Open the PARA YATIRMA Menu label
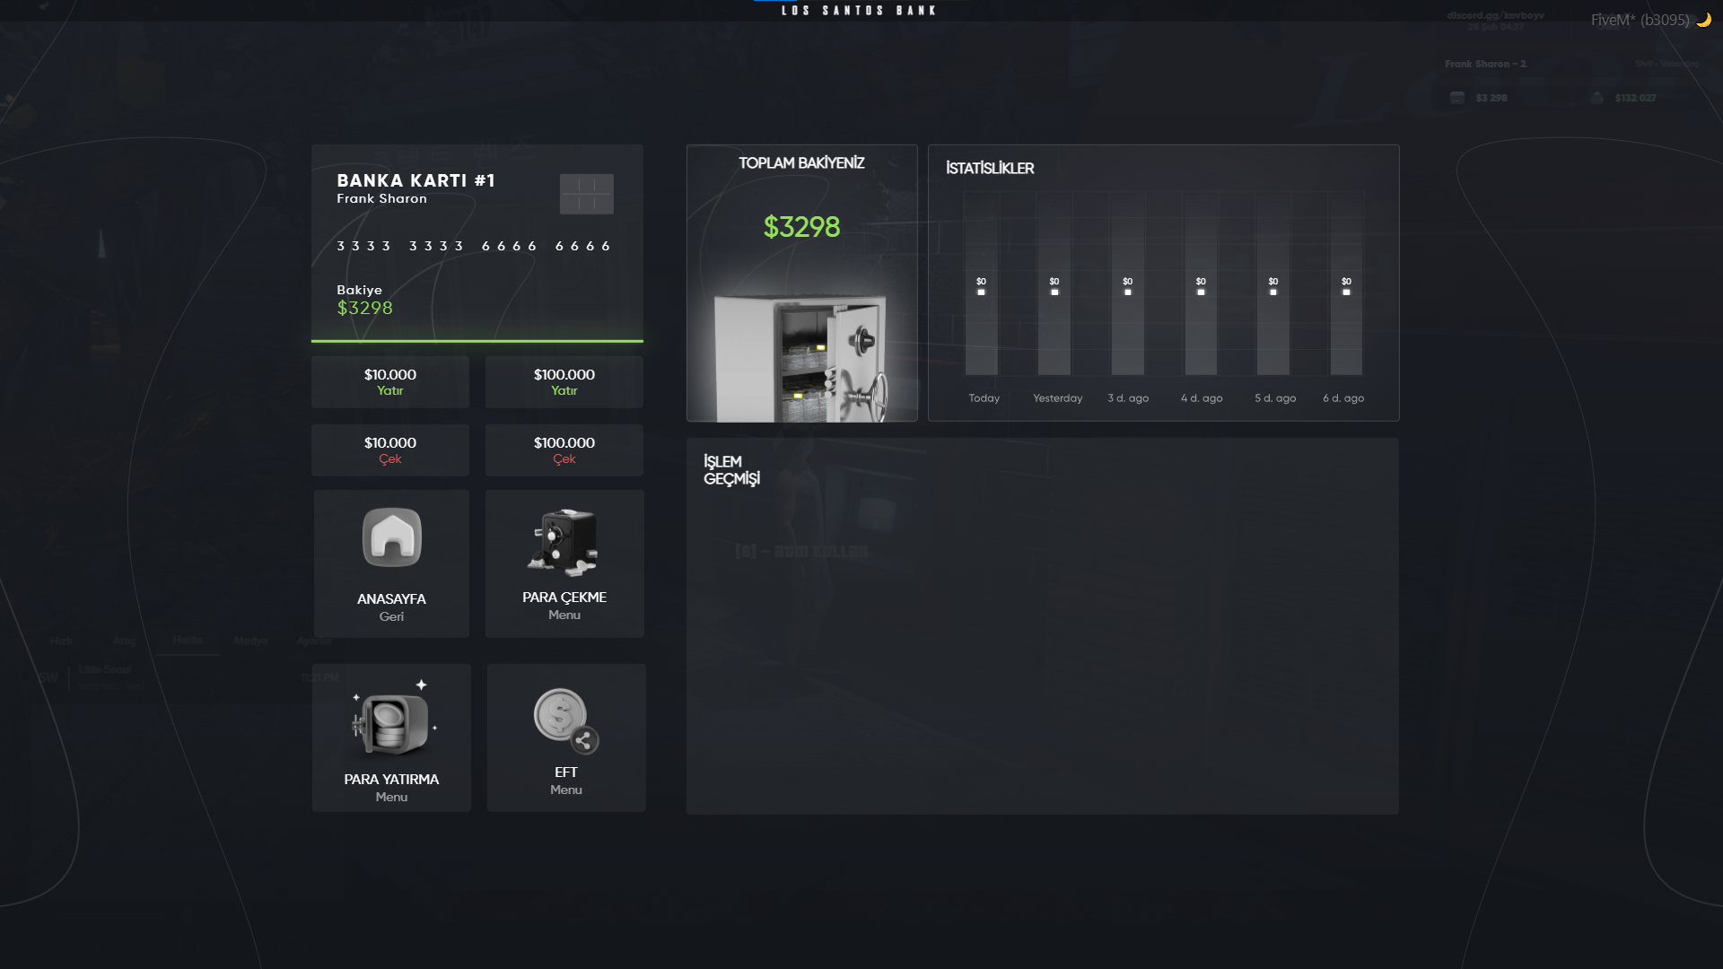This screenshot has width=1723, height=969. 391,788
